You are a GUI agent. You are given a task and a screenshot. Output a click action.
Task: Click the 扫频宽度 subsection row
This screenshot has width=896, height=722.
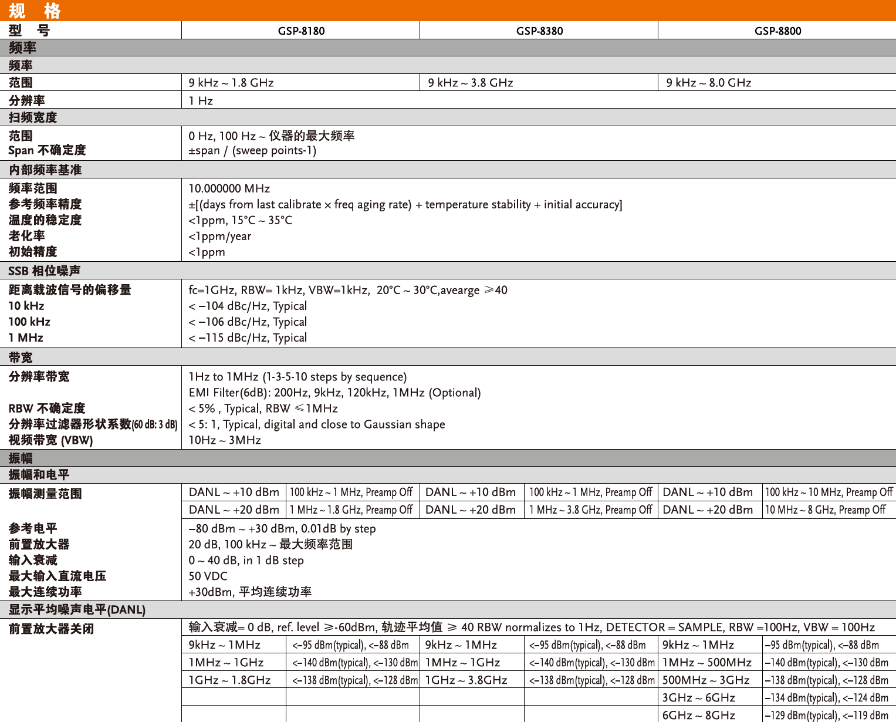pyautogui.click(x=448, y=117)
